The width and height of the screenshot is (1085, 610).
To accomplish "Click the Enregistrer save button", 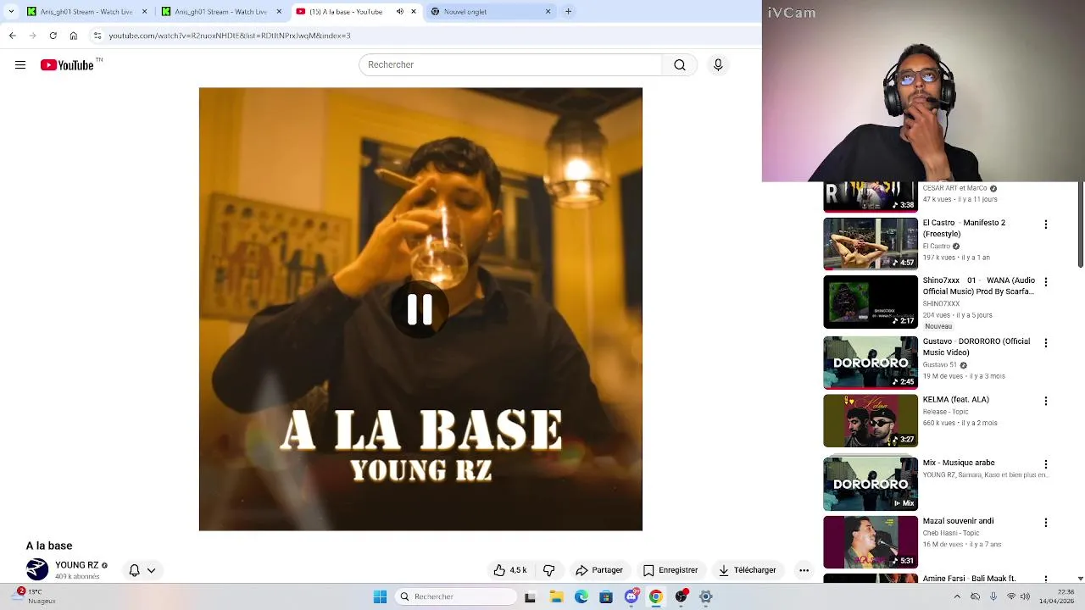I will pos(670,570).
